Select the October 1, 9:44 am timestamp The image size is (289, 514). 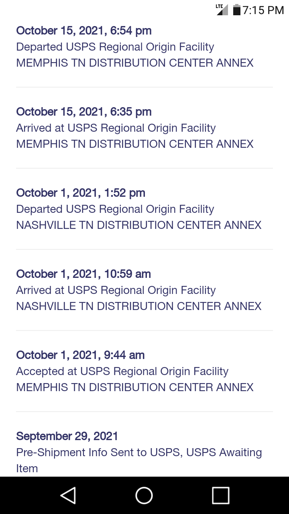coord(80,355)
